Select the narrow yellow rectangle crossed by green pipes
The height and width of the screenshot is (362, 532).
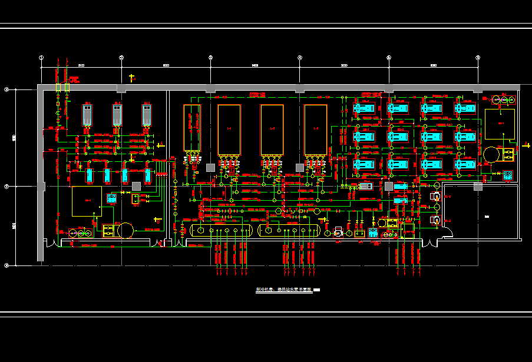pyautogui.click(x=192, y=128)
